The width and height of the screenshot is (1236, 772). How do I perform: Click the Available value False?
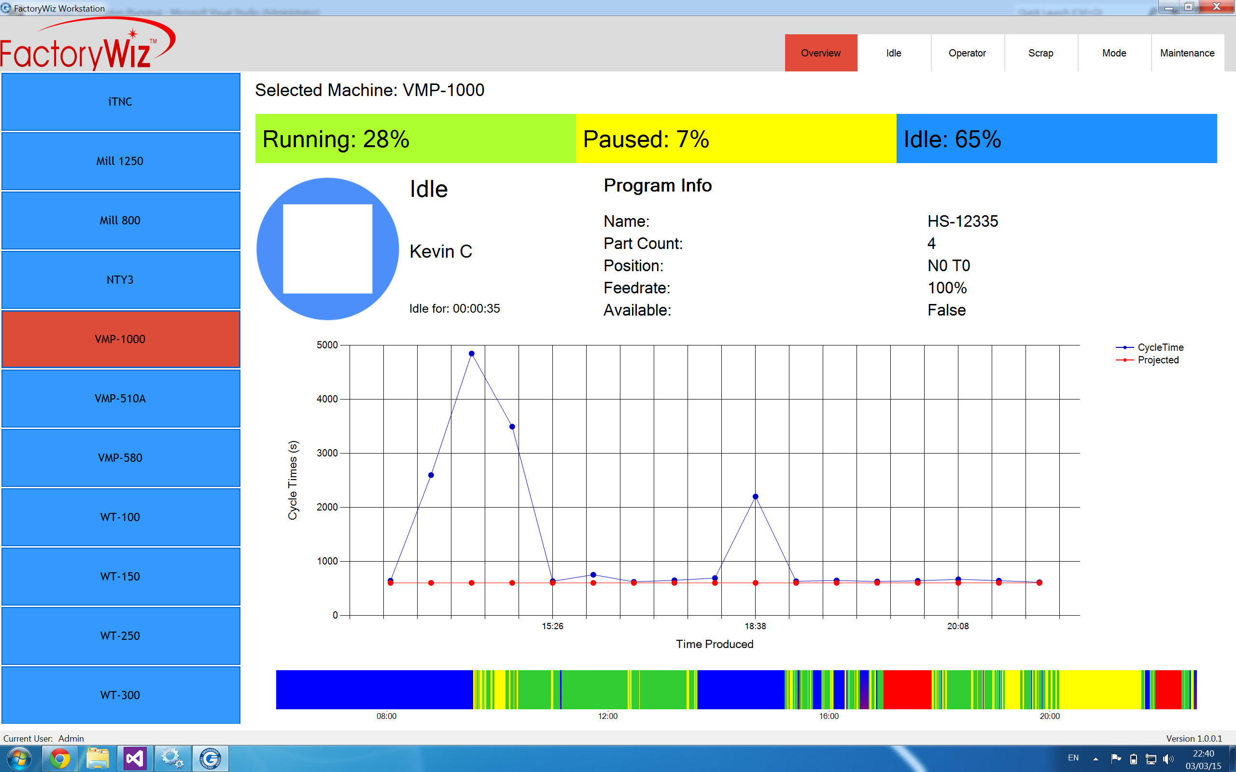pyautogui.click(x=946, y=310)
